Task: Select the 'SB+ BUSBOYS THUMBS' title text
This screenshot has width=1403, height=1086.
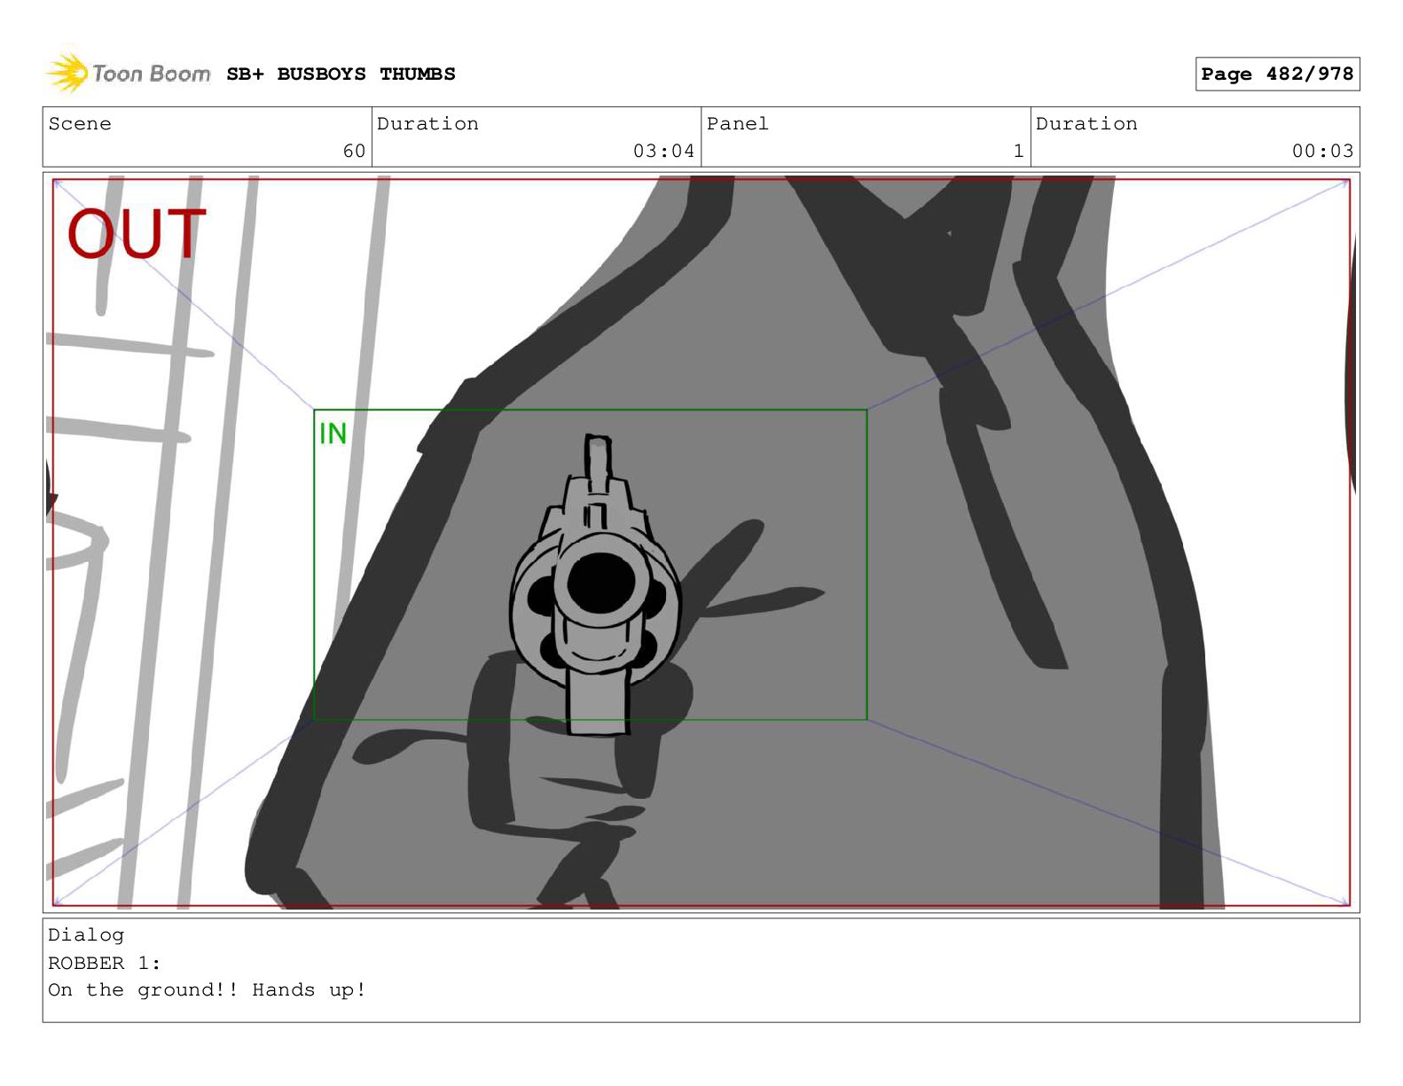Action: (341, 74)
